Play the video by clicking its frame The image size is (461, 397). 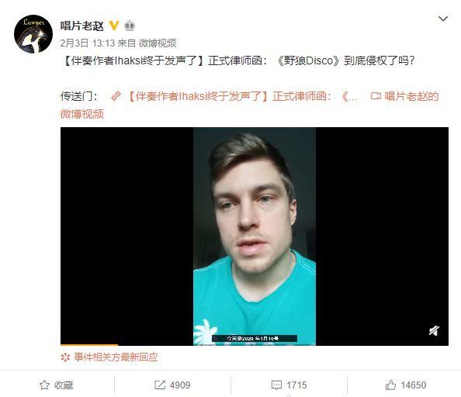[255, 236]
